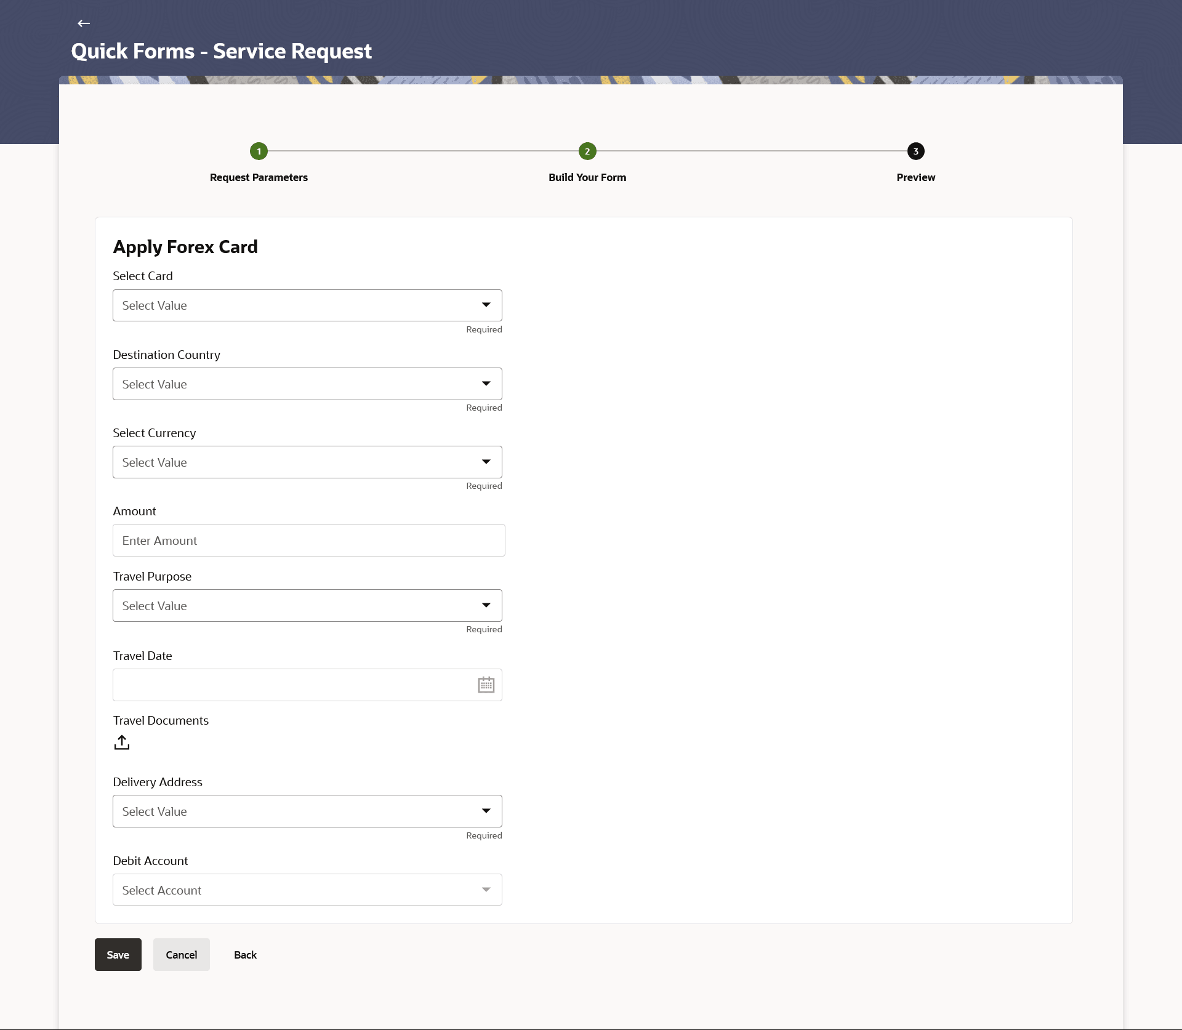Expand the Select Card dropdown
Viewport: 1182px width, 1030px height.
click(307, 305)
